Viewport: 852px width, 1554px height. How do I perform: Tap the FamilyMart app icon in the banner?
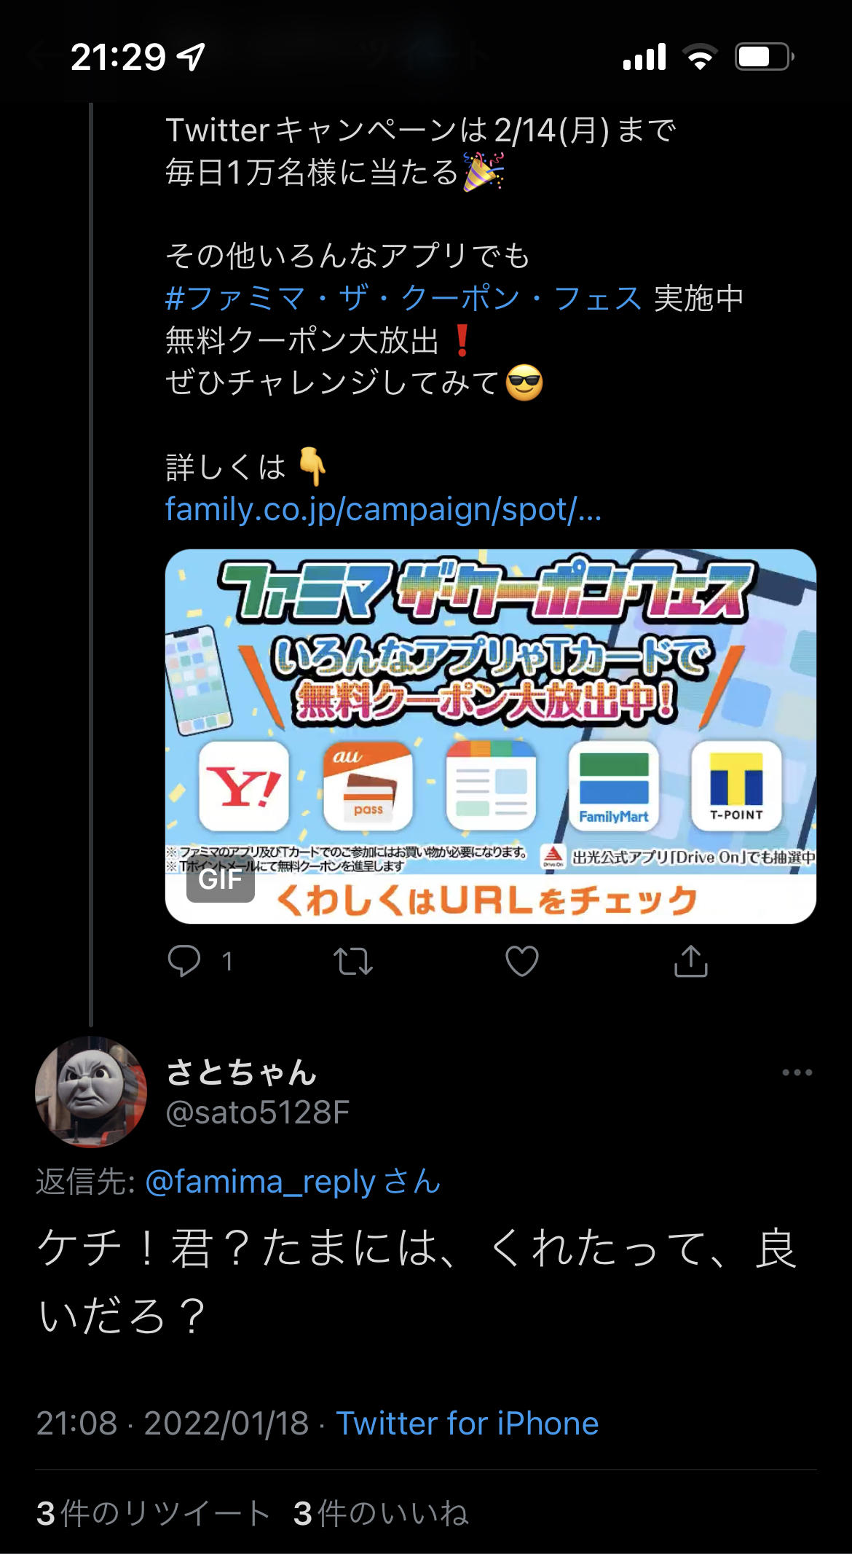coord(614,786)
